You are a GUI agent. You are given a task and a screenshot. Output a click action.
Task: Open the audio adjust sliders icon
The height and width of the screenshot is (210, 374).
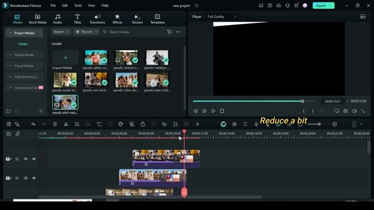tap(175, 124)
